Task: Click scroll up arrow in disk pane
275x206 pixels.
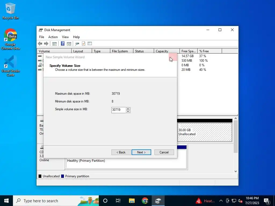Action: [x=236, y=118]
